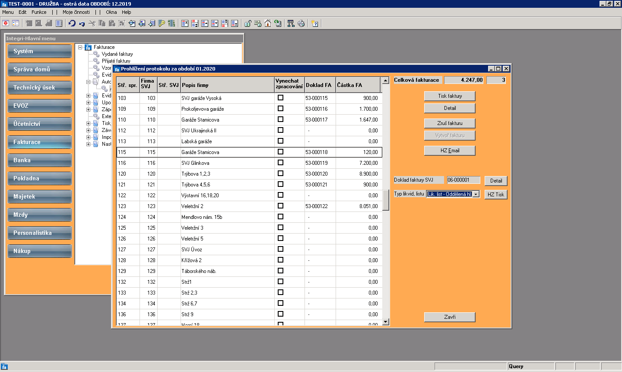Collapse the Autc tree node
The height and width of the screenshot is (372, 622).
pos(88,82)
